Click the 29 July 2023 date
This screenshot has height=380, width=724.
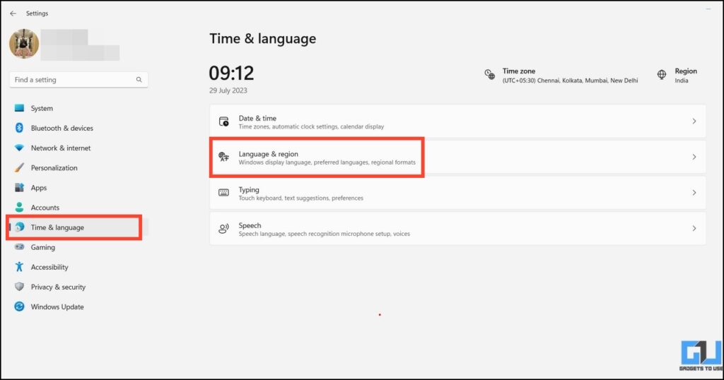(228, 90)
